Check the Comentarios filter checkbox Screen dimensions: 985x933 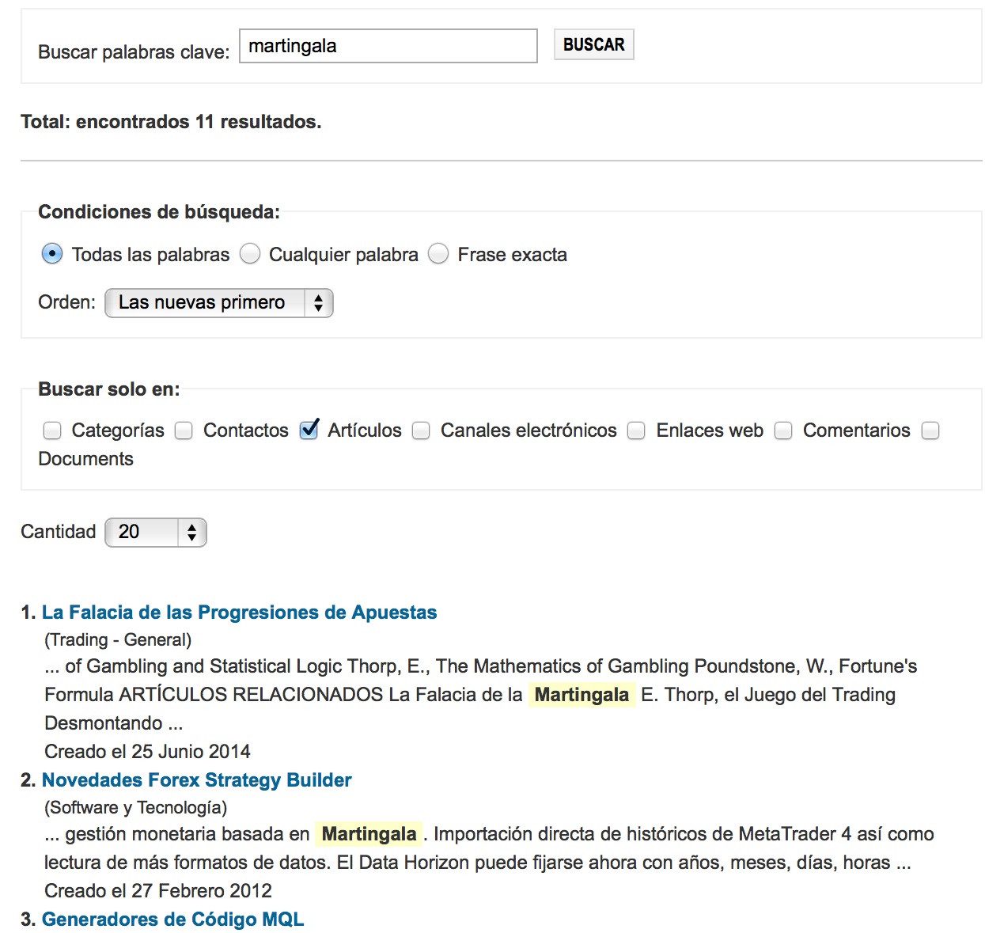click(x=783, y=430)
